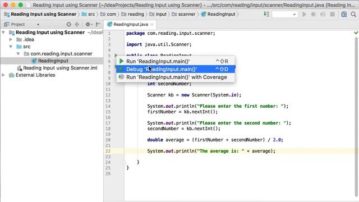This screenshot has width=359, height=202.
Task: Click the Build Project toolbar icon
Action: [266, 14]
